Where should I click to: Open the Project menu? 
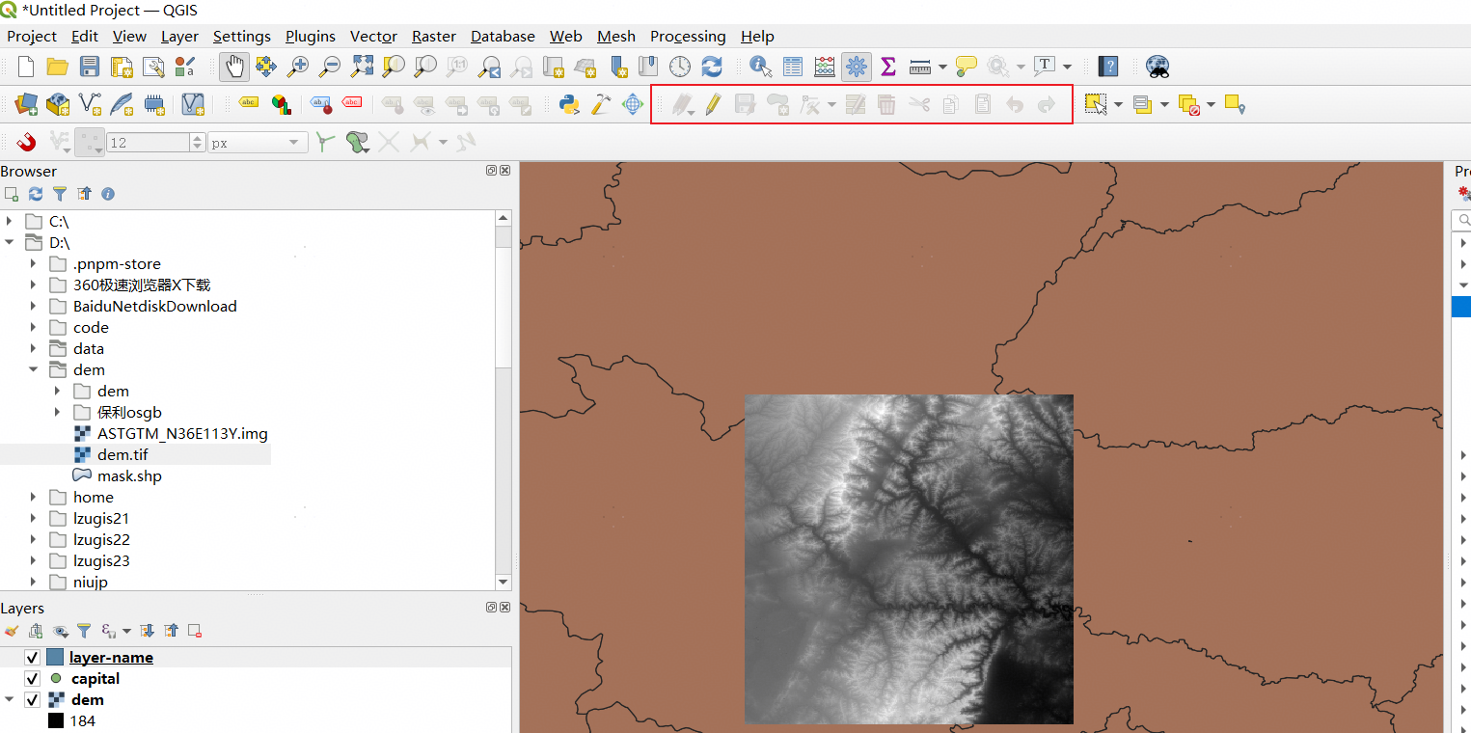(x=32, y=36)
